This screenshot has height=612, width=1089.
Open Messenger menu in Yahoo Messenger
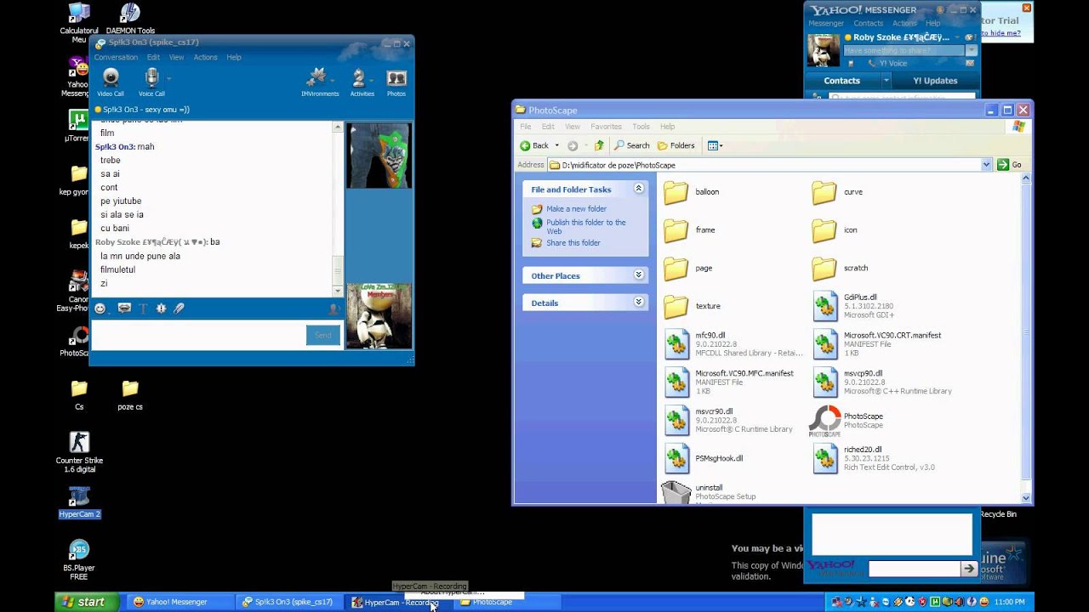pyautogui.click(x=826, y=23)
